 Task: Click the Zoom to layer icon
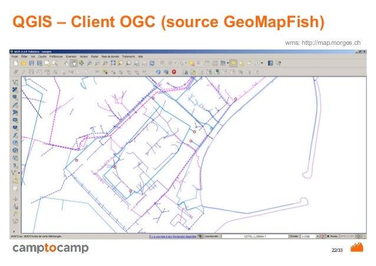pyautogui.click(x=128, y=63)
